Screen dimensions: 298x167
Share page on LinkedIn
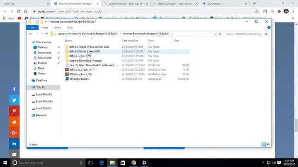(14, 144)
